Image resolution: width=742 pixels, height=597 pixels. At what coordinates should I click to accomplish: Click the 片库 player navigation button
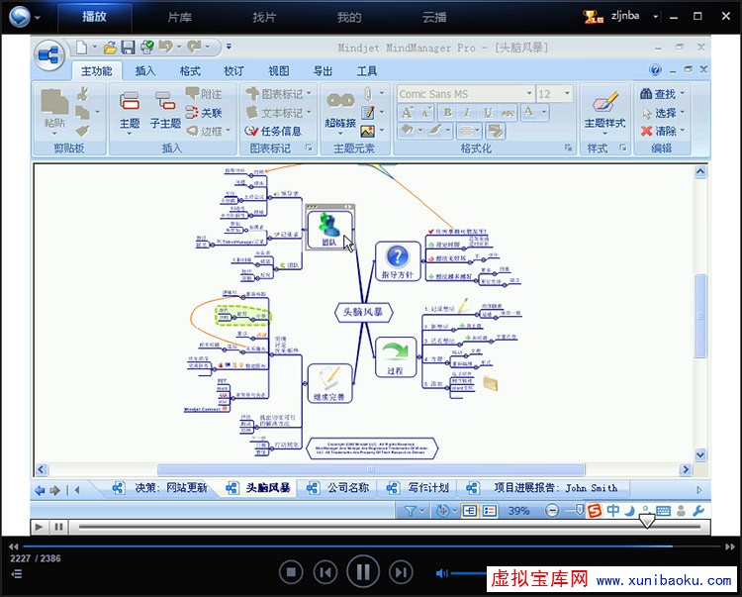click(179, 17)
